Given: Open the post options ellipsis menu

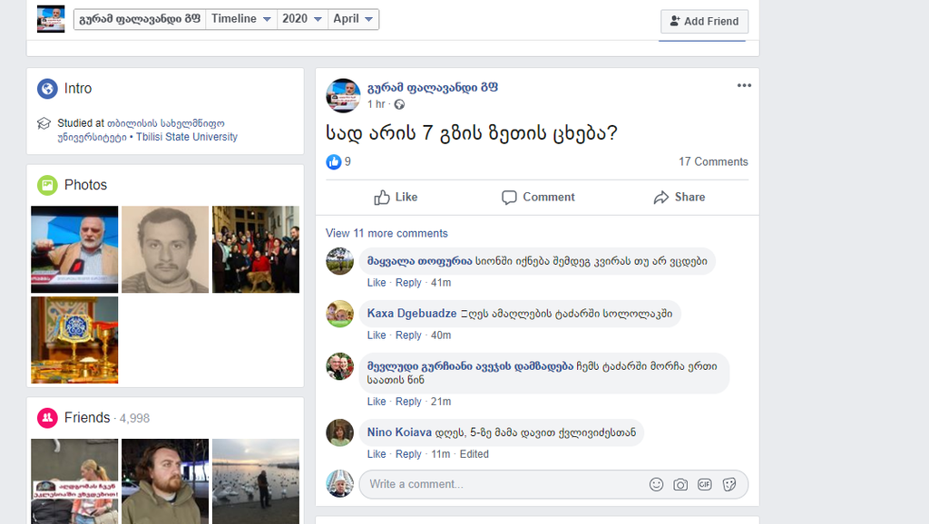Looking at the screenshot, I should (744, 85).
